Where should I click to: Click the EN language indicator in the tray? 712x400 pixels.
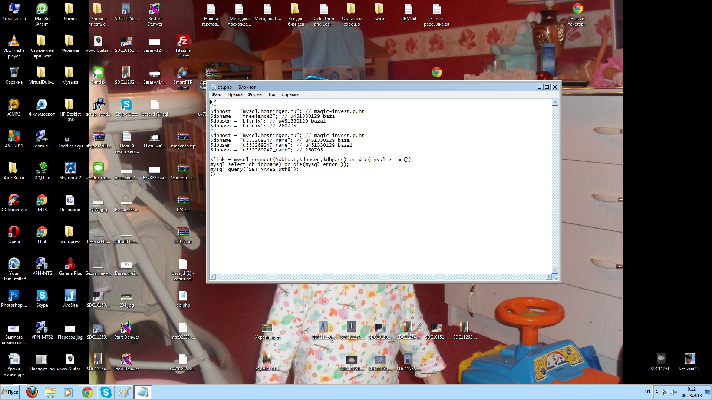(647, 391)
